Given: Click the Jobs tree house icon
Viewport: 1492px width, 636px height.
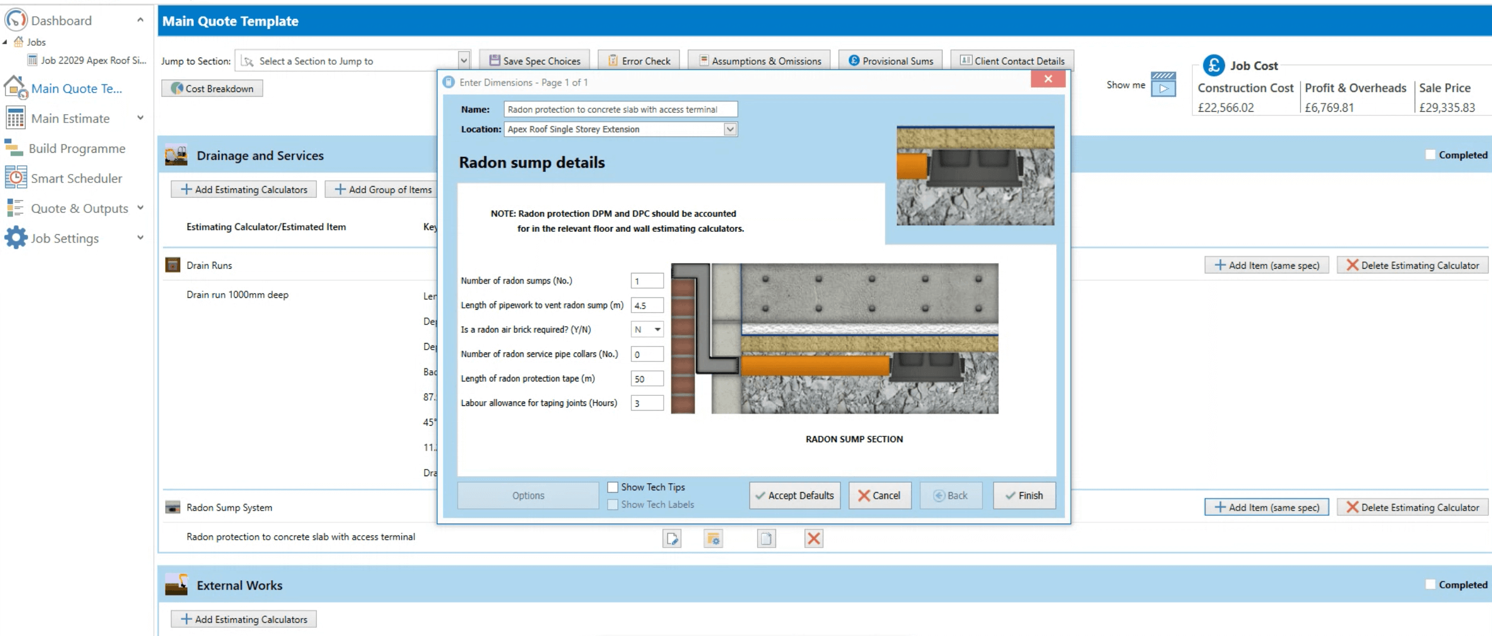Looking at the screenshot, I should pos(18,42).
